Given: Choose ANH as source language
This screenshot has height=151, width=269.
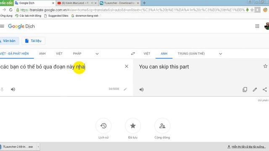Looking at the screenshot, I should click(x=42, y=54).
